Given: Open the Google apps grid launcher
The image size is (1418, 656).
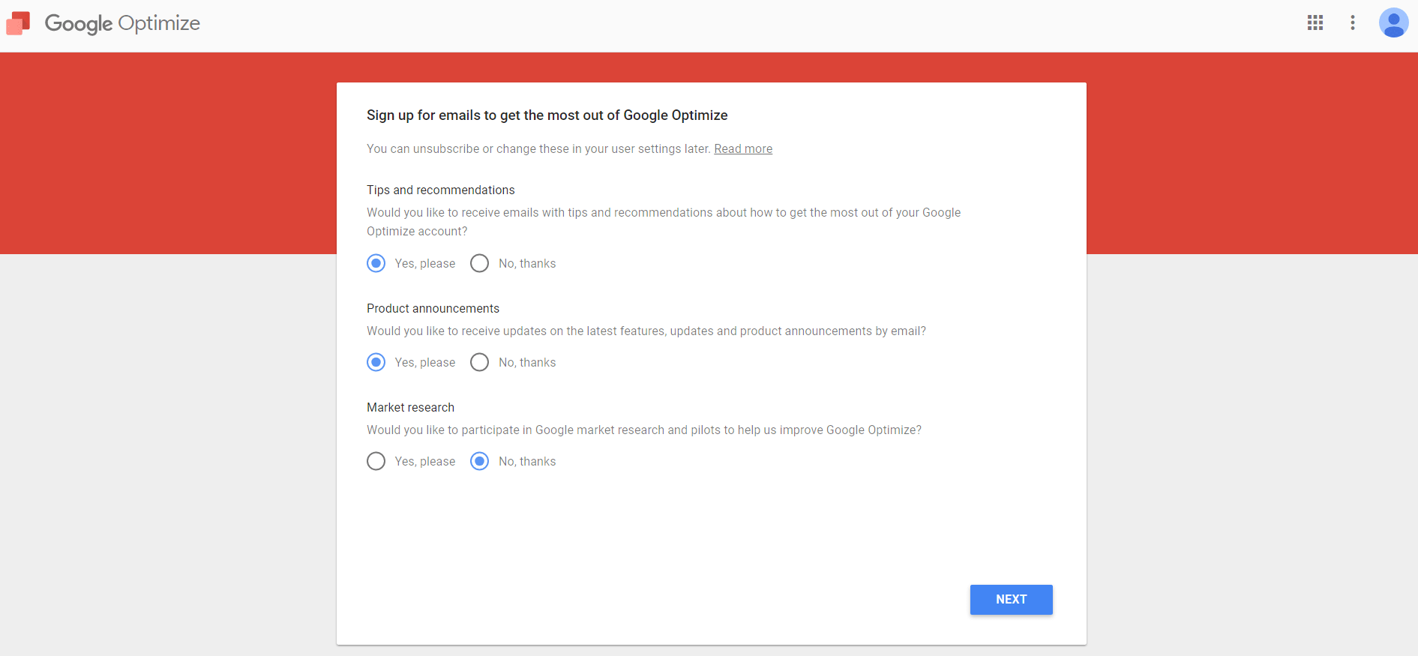Looking at the screenshot, I should coord(1315,22).
